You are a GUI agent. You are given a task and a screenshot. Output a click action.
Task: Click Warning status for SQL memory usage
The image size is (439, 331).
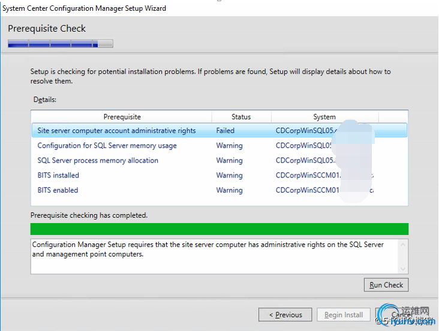[229, 146]
